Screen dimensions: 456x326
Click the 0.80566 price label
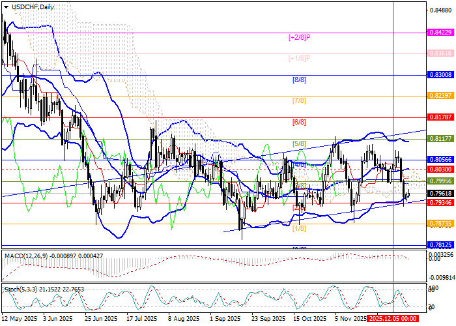pos(440,160)
